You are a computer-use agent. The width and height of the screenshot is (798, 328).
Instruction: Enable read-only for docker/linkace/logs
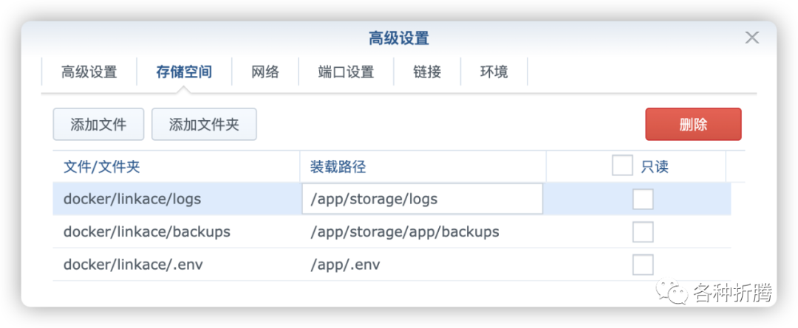coord(643,199)
